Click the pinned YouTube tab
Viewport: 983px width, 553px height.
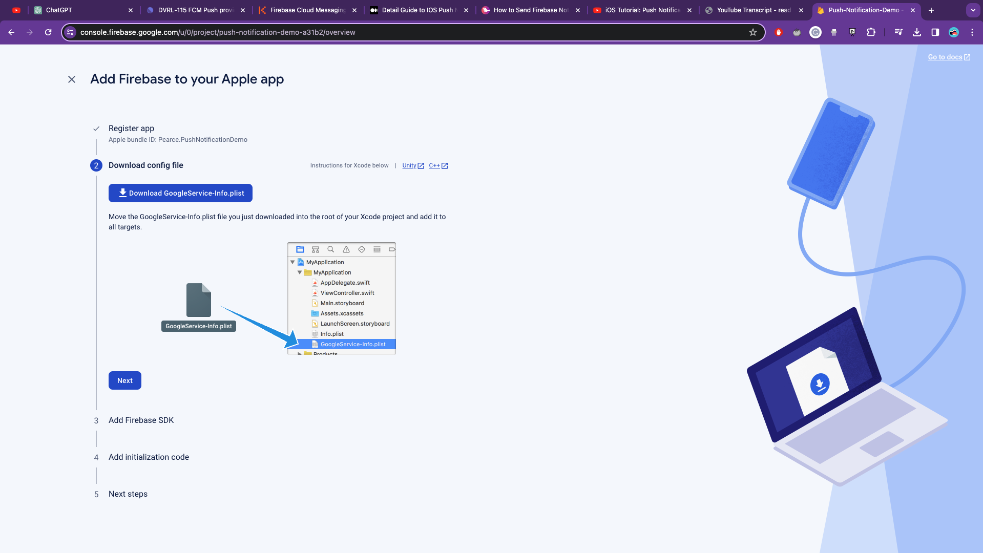[x=16, y=10]
